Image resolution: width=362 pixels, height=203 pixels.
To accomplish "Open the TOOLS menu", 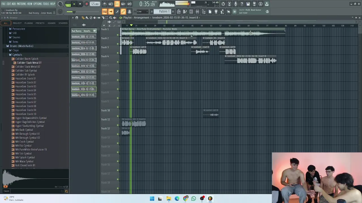I will coord(46,4).
